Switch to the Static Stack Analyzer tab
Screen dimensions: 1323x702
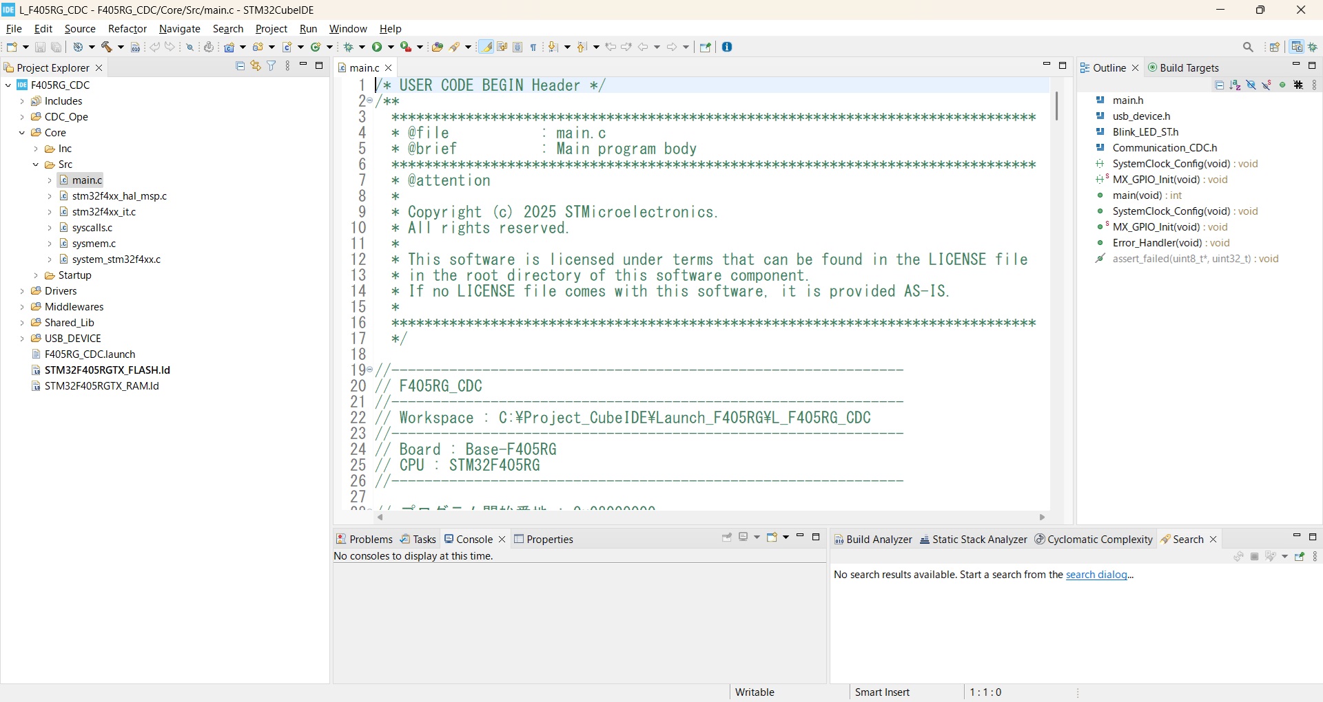tap(973, 540)
